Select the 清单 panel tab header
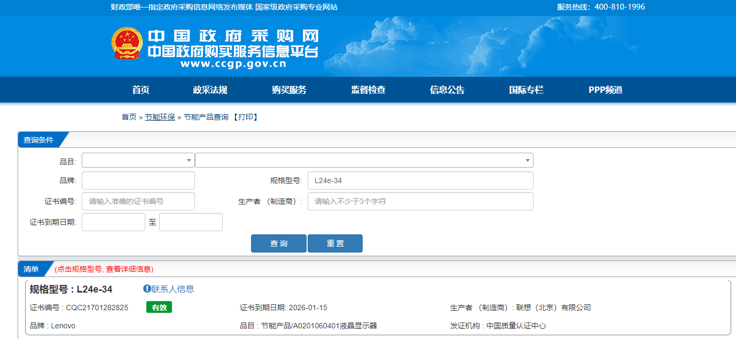736x339 pixels. tap(32, 269)
